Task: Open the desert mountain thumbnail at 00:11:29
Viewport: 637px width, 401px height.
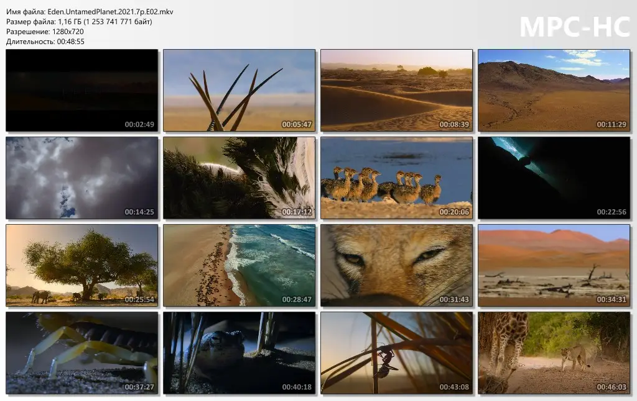Action: click(x=554, y=91)
